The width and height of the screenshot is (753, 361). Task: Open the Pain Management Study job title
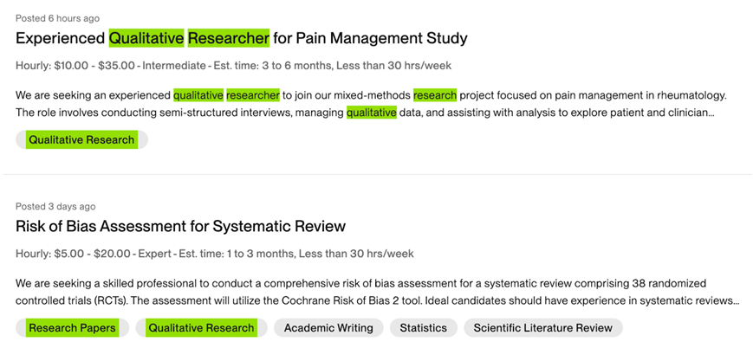tap(242, 38)
